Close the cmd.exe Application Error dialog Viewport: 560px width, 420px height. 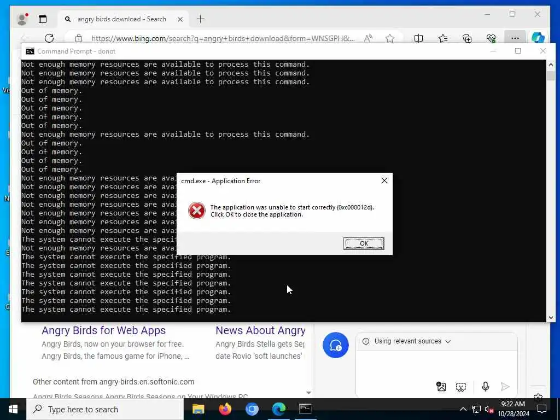[384, 180]
